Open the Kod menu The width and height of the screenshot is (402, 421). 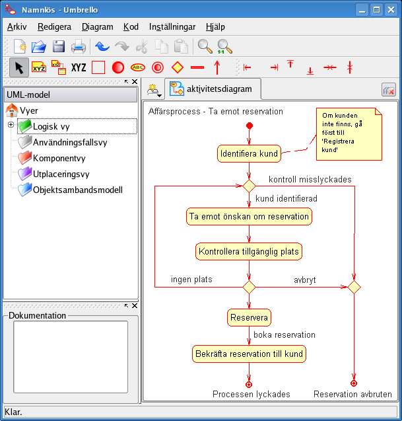click(131, 27)
